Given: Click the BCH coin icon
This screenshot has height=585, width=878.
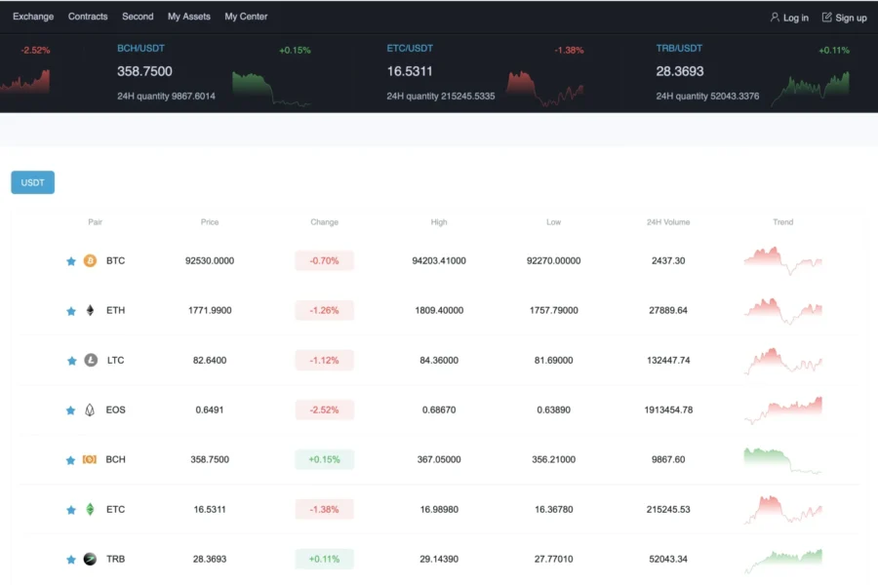Looking at the screenshot, I should coord(90,459).
